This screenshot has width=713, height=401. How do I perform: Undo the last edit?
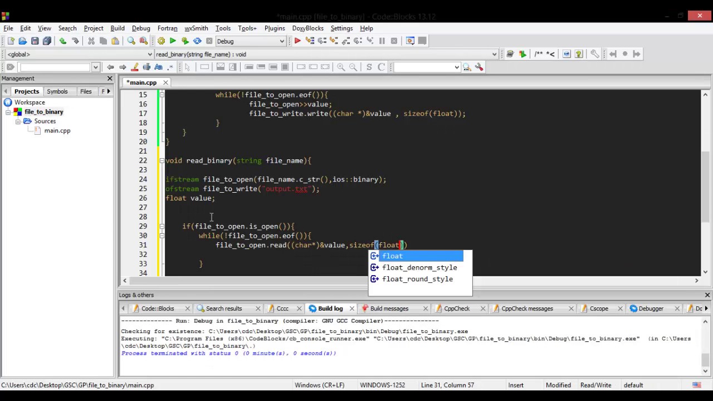(x=63, y=41)
